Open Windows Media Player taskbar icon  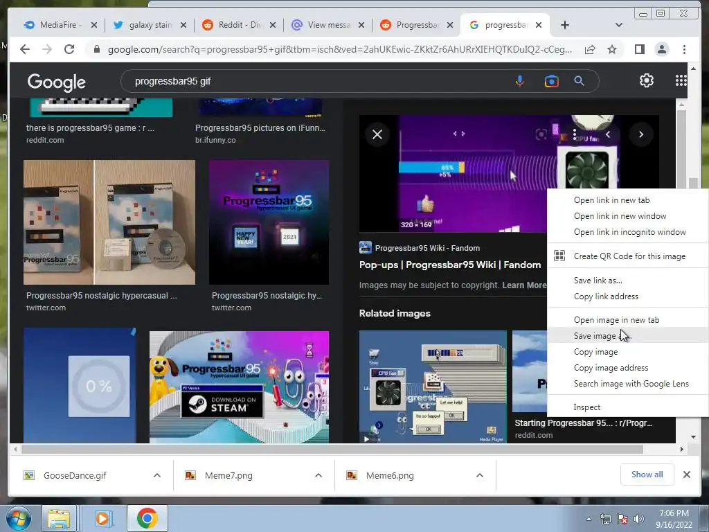(x=102, y=518)
